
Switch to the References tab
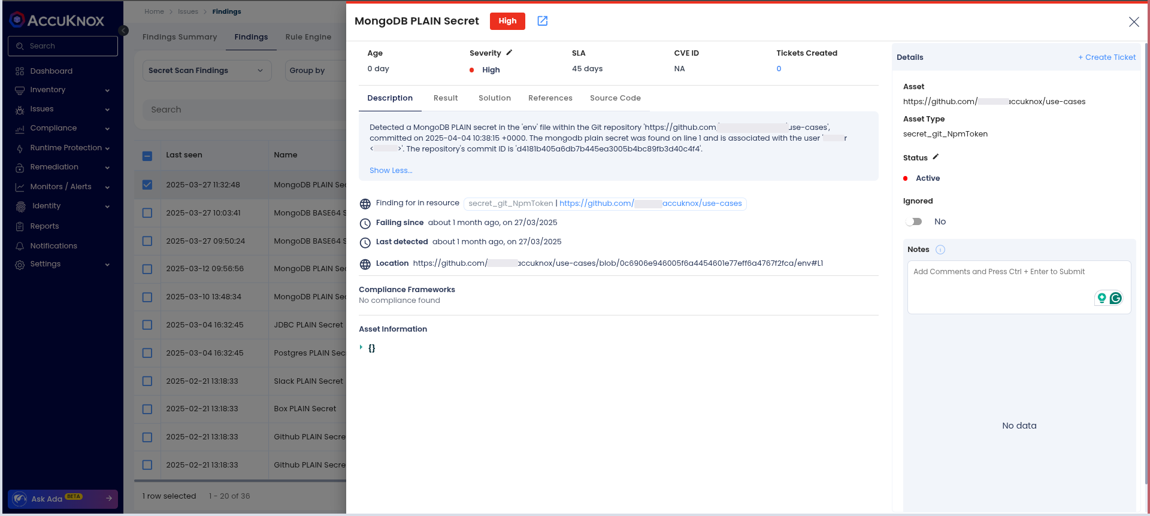coord(550,98)
